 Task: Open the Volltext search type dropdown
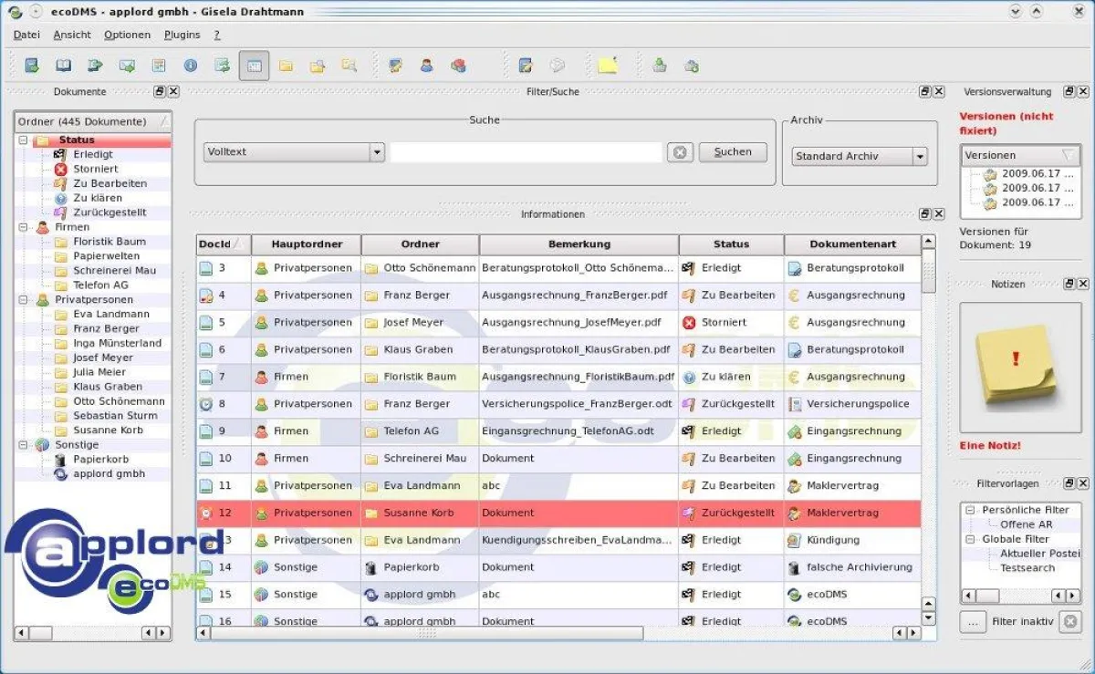click(376, 151)
